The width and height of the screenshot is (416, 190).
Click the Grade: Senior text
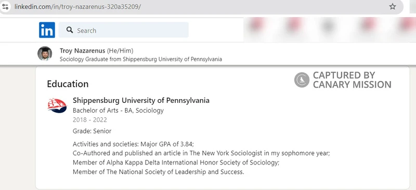click(x=92, y=131)
